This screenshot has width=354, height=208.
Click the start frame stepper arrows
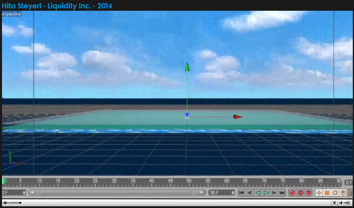[x=24, y=193]
